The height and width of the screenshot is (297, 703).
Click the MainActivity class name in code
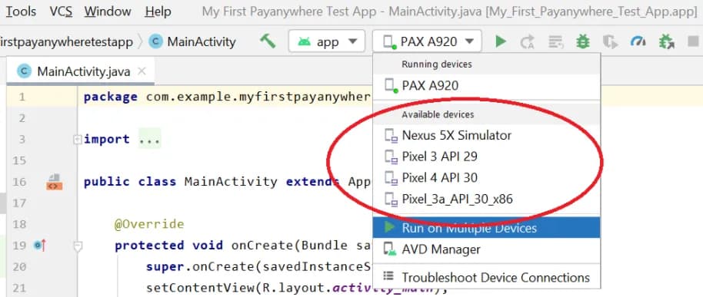pos(231,182)
